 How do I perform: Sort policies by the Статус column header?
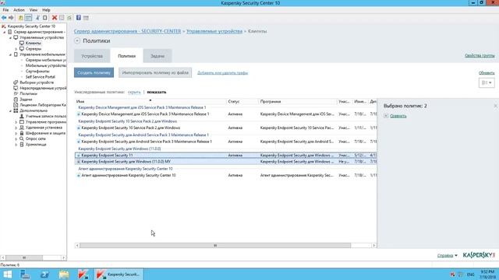click(242, 102)
